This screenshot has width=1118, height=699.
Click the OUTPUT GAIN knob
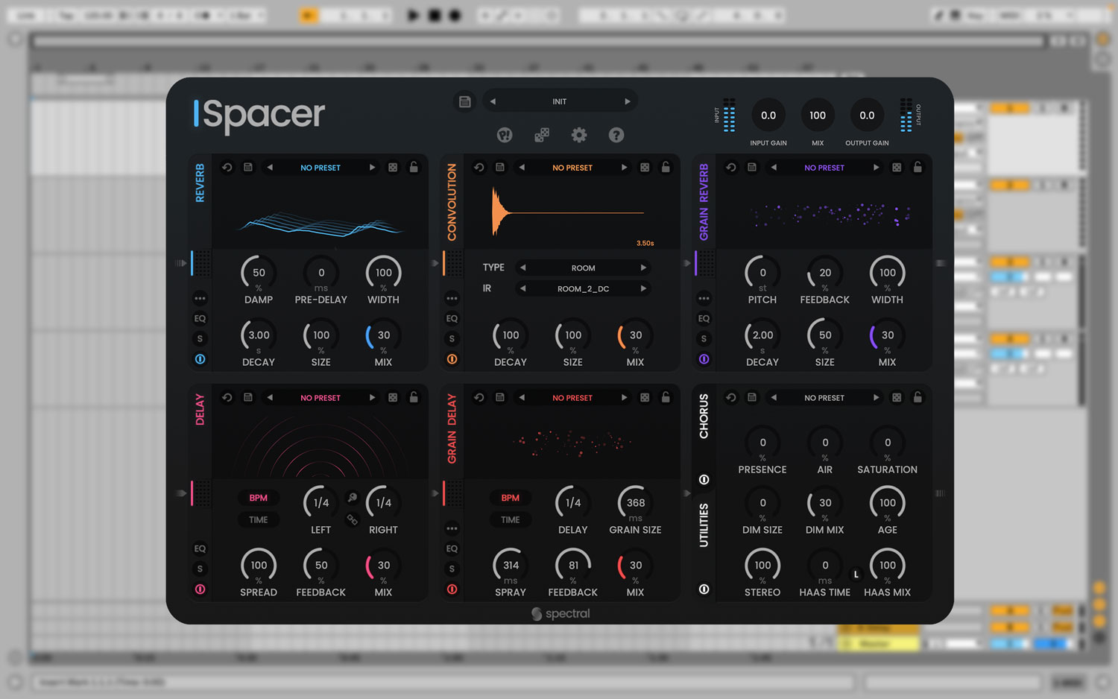[867, 116]
